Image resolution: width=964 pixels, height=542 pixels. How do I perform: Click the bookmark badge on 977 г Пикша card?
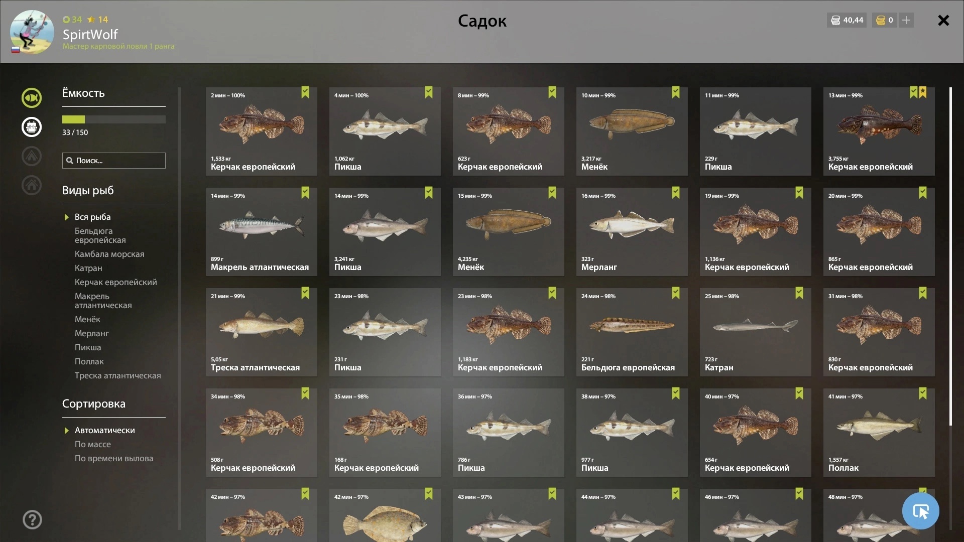pos(676,393)
